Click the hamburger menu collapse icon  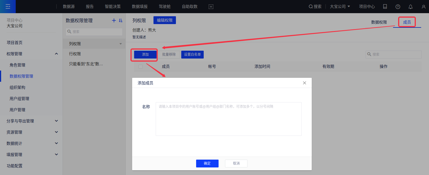point(8,6)
